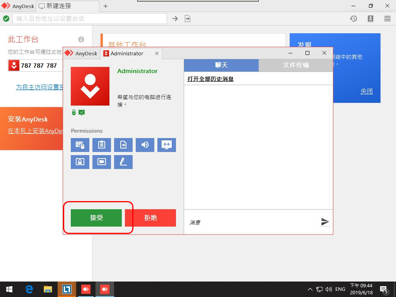
Task: Add a new tab with plus icon
Action: [x=106, y=6]
